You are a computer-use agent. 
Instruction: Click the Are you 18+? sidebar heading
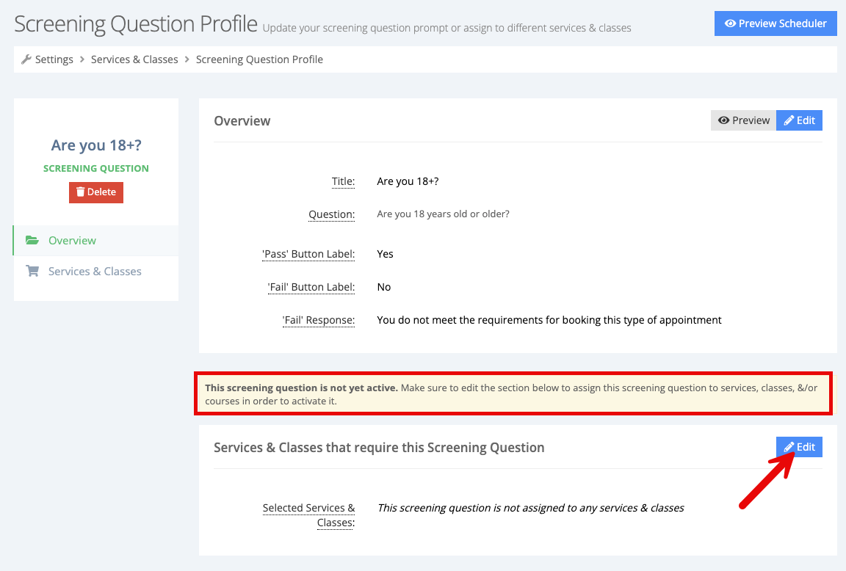96,145
